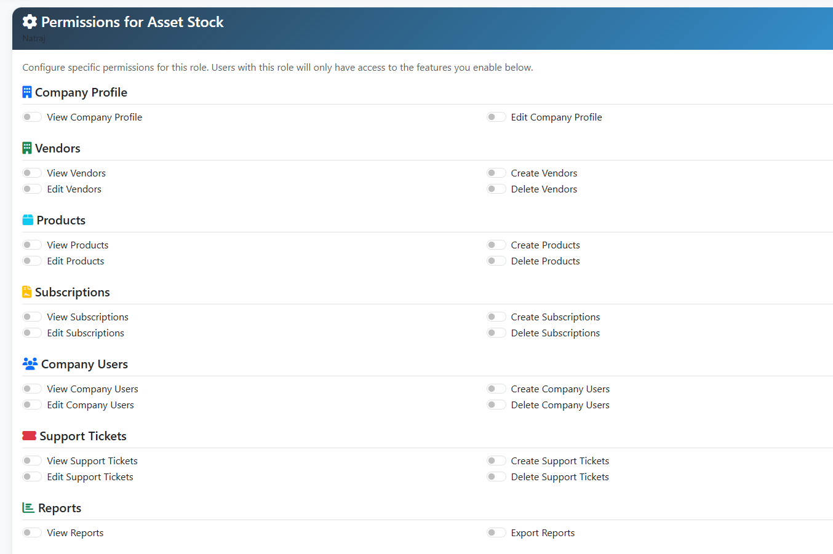Click the 'Company Profile' section heading
Screen dimensions: 833x554
(81, 92)
